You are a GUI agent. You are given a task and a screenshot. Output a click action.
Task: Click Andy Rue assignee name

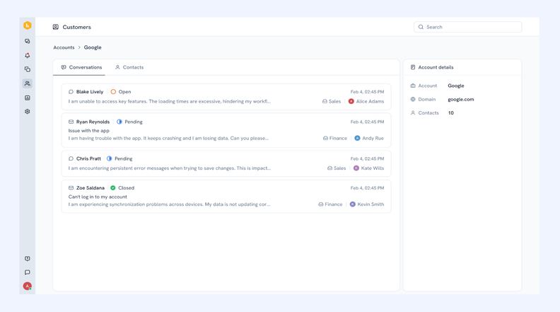373,138
